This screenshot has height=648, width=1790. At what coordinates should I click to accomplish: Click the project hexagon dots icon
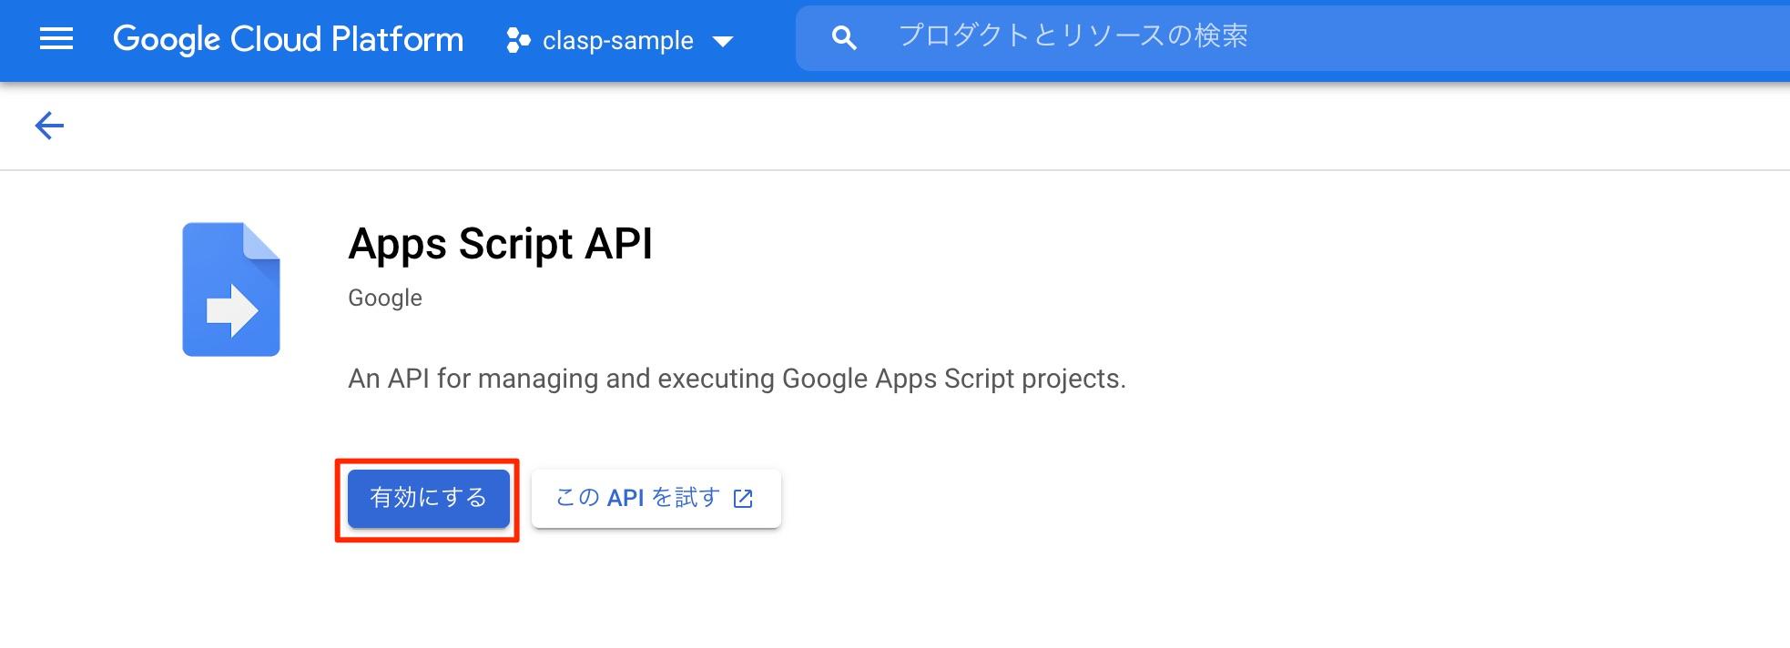pyautogui.click(x=518, y=41)
